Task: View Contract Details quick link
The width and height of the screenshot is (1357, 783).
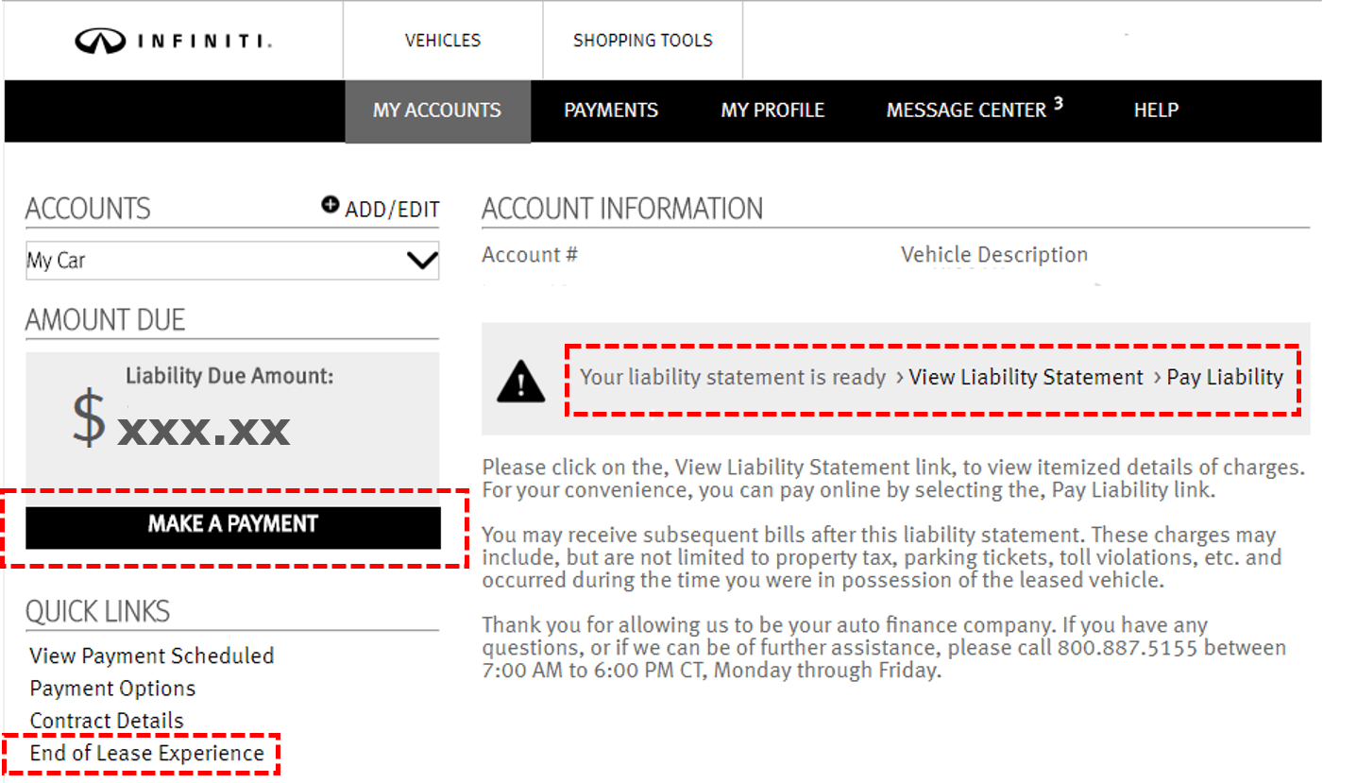Action: click(x=107, y=720)
